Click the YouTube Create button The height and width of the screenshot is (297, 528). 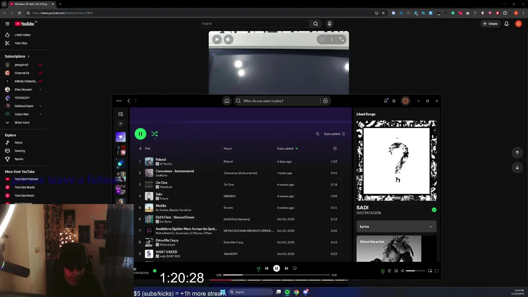(490, 24)
